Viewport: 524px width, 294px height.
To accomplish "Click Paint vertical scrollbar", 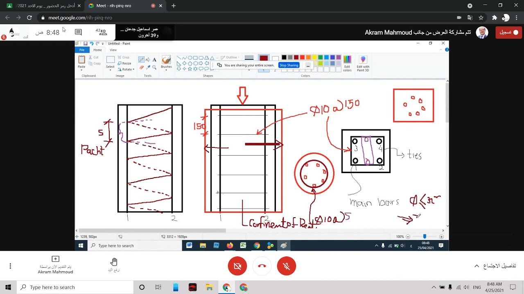I will (x=447, y=103).
